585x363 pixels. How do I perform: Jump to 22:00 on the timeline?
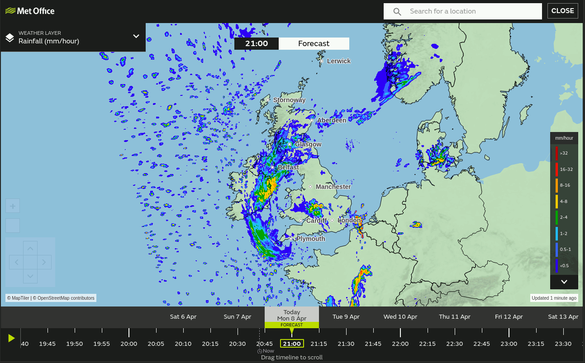[x=400, y=344]
